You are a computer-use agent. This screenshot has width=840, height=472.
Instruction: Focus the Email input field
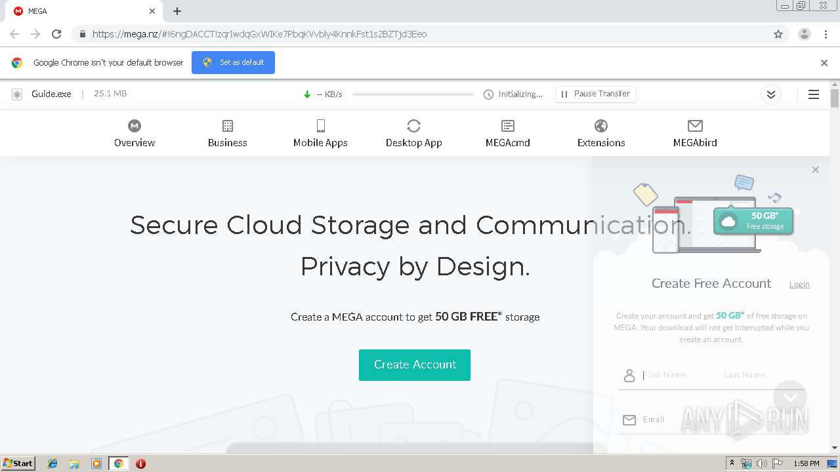coord(722,420)
